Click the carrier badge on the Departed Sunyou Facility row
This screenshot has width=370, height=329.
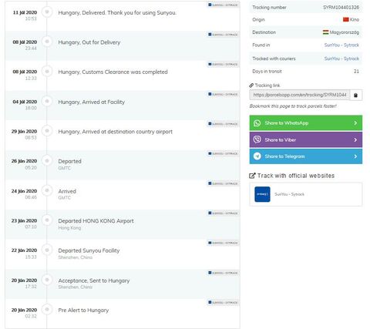[223, 243]
